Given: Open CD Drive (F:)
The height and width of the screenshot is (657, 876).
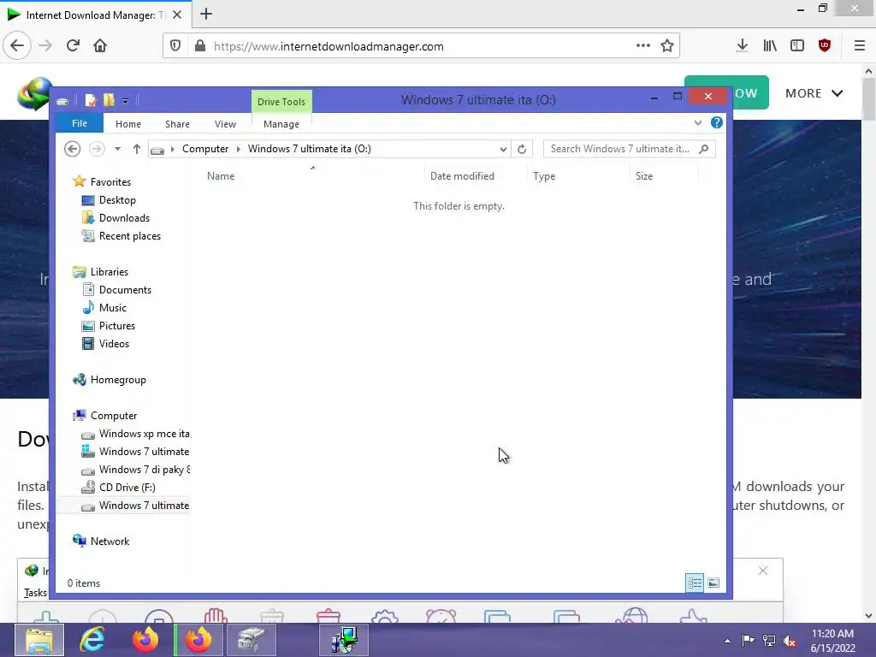Looking at the screenshot, I should tap(127, 487).
